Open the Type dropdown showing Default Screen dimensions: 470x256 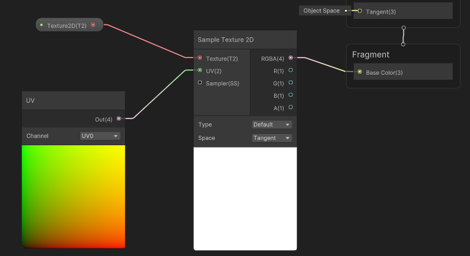pyautogui.click(x=272, y=124)
